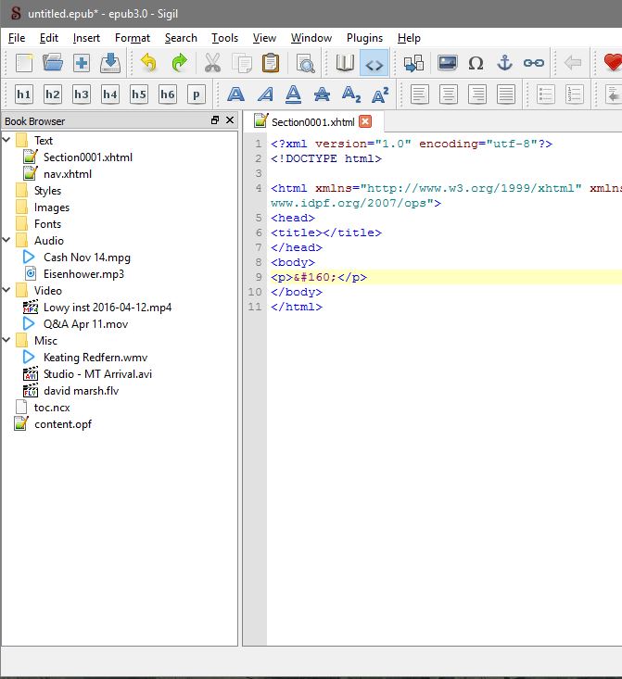
Task: Collapse the Video folder tree node
Action: point(7,291)
